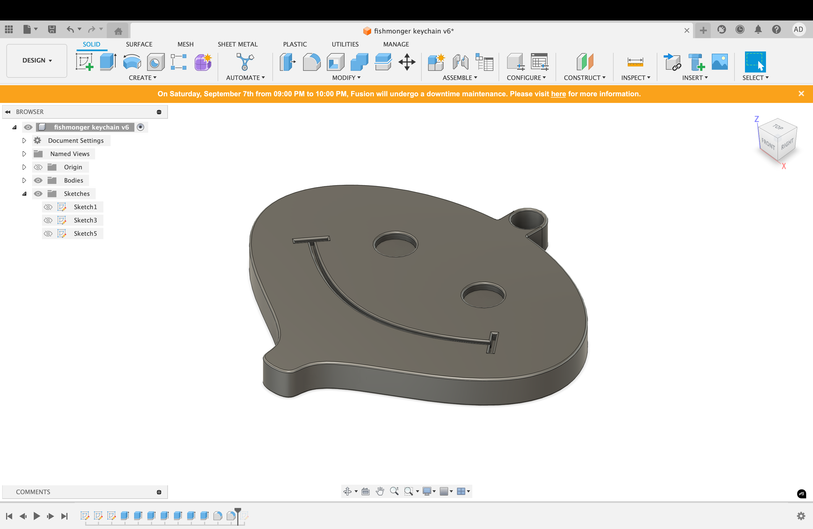Select the Move/Copy tool
Viewport: 813px width, 529px height.
tap(406, 62)
